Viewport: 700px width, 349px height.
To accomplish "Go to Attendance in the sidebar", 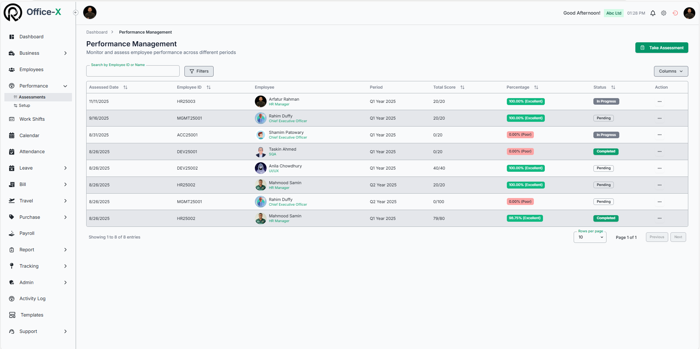I will tap(32, 152).
